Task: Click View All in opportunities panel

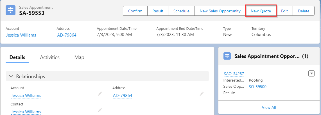Action: 269,107
